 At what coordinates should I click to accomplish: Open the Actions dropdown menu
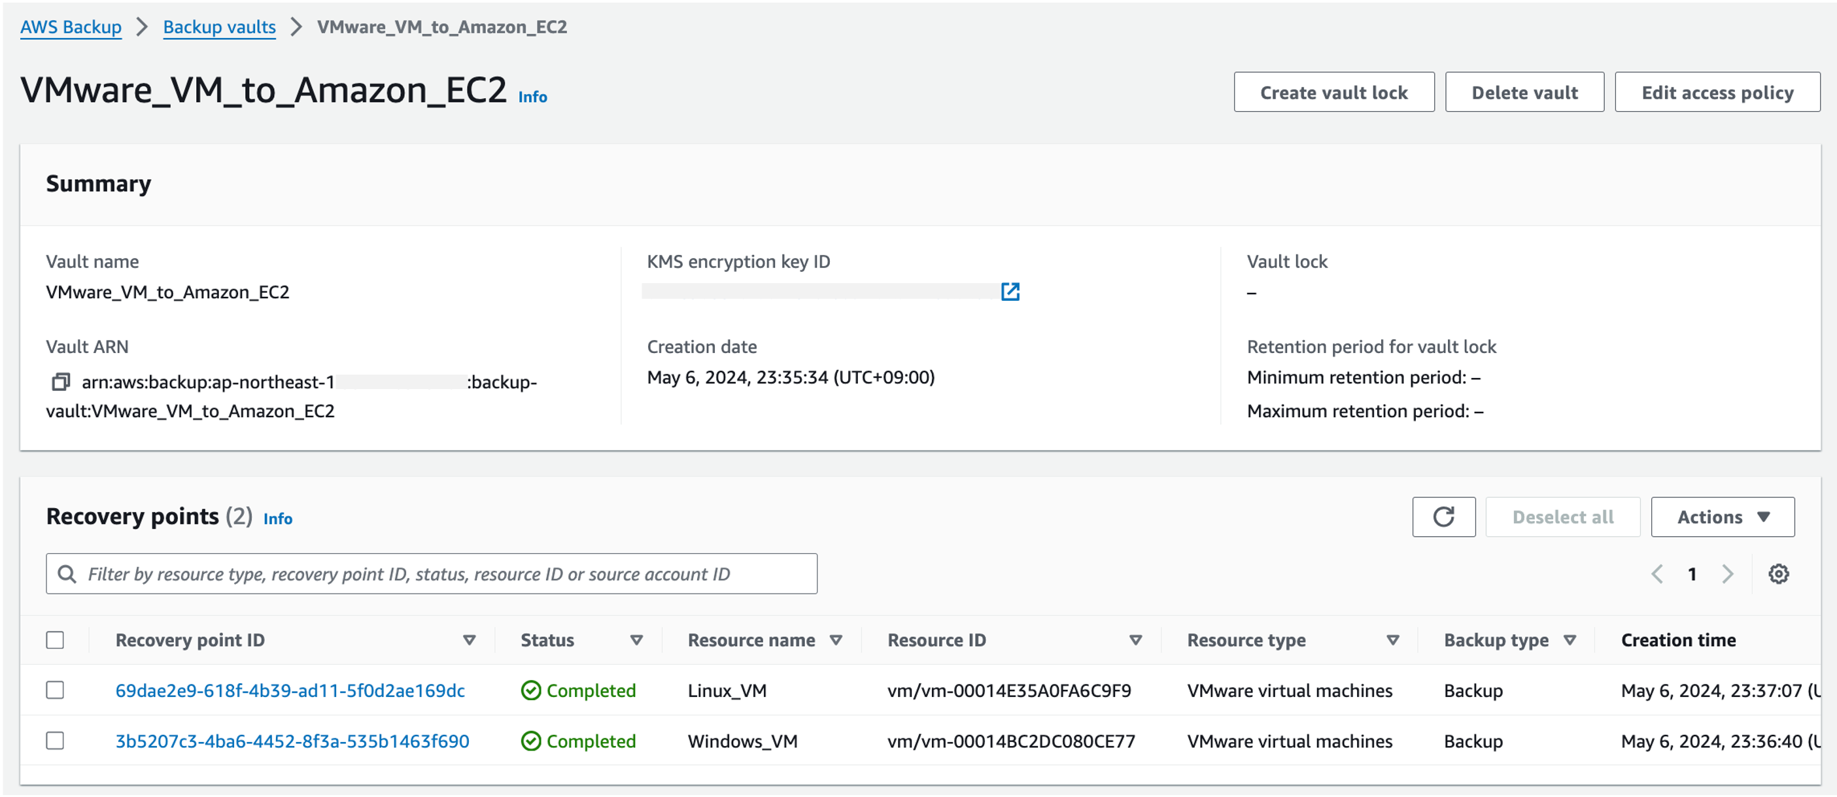pos(1722,517)
